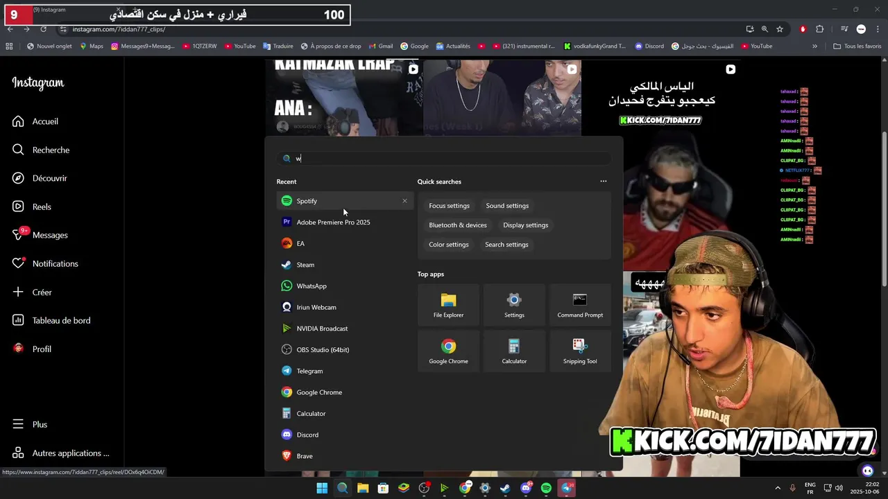Screen dimensions: 888x499
Task: Show hidden system tray icons
Action: click(x=778, y=489)
